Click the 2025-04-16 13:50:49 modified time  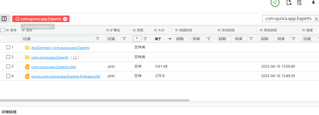pos(278,66)
